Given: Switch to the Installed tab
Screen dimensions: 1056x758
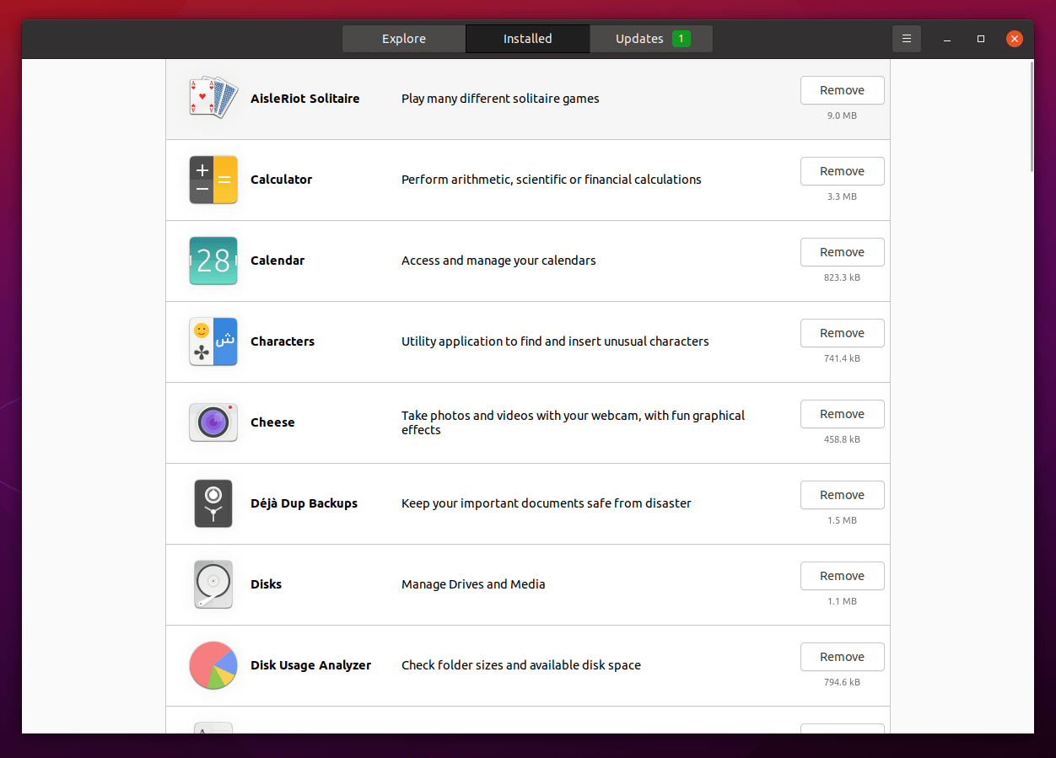Looking at the screenshot, I should (528, 39).
